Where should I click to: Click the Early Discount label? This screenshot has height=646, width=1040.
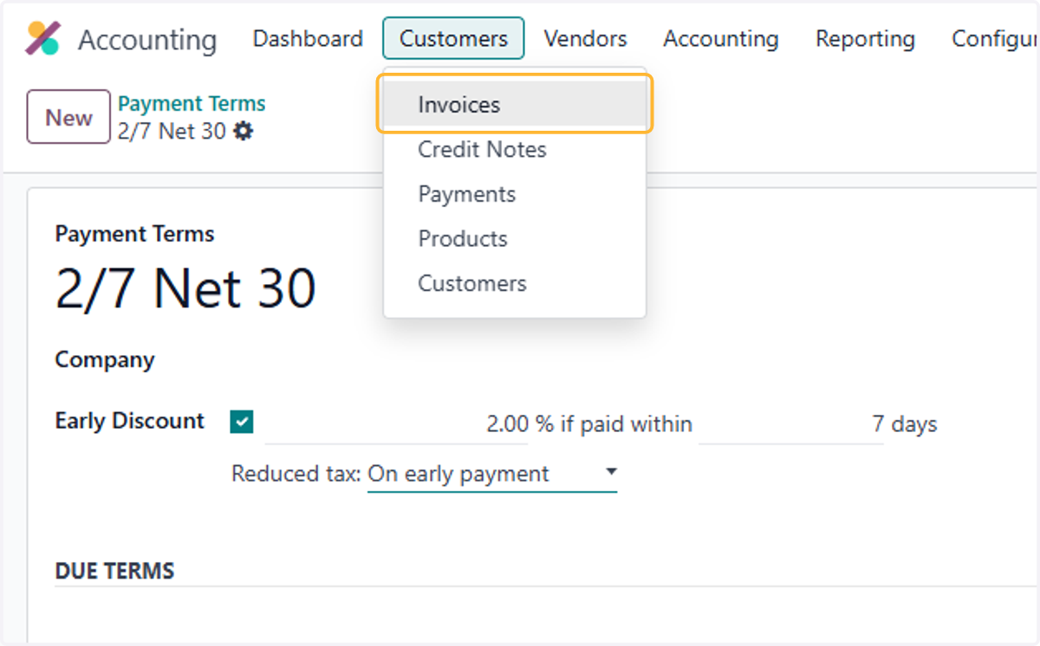pos(130,421)
